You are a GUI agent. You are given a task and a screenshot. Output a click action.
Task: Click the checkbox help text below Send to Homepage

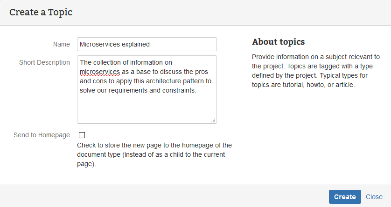[154, 154]
